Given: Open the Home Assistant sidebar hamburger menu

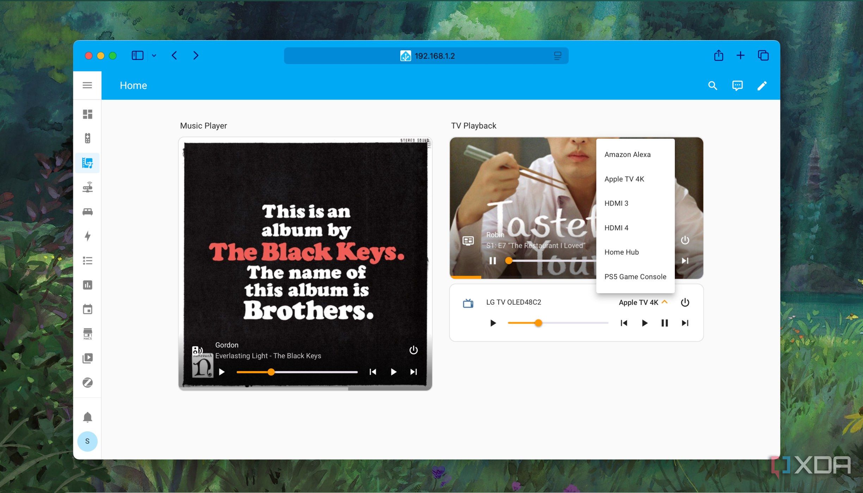Looking at the screenshot, I should pyautogui.click(x=87, y=85).
